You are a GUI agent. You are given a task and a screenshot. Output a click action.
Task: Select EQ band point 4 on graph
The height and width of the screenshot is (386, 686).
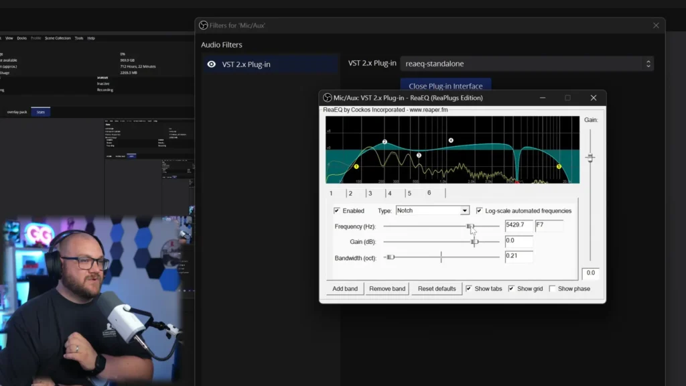(x=451, y=141)
